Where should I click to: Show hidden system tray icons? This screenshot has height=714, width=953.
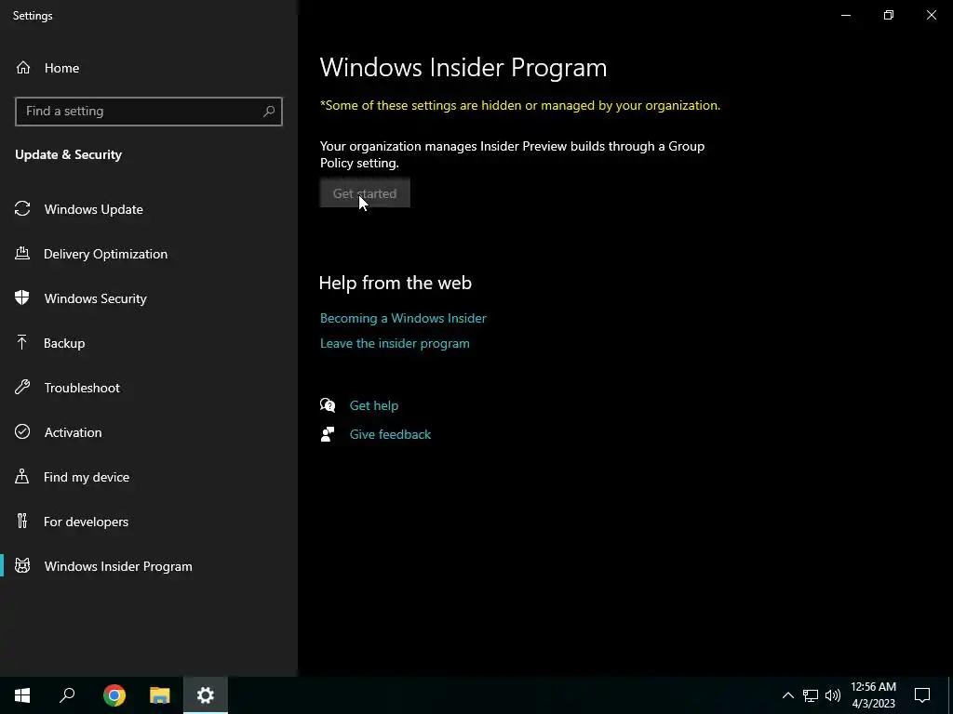click(x=787, y=695)
